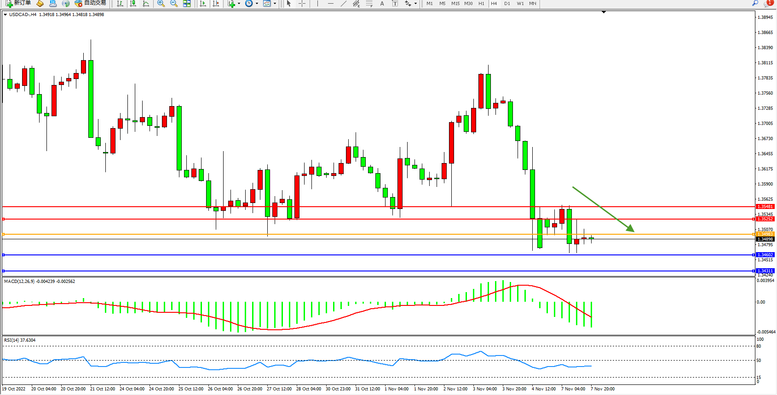Expand the chart templates dropdown arrow
Image resolution: width=777 pixels, height=395 pixels.
pos(275,4)
